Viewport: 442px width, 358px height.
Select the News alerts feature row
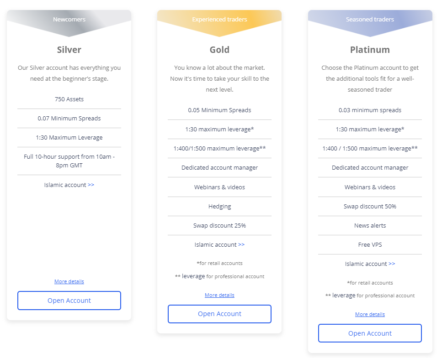click(x=370, y=226)
